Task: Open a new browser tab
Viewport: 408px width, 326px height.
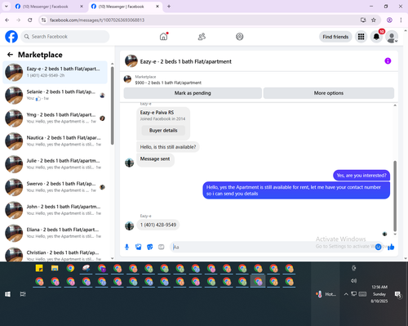Action: (x=169, y=7)
